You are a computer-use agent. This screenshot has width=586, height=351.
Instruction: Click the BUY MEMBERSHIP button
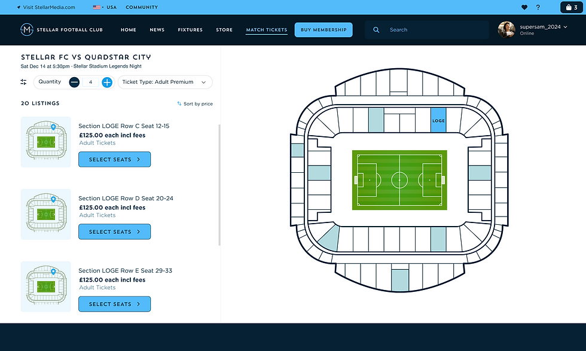click(x=323, y=29)
